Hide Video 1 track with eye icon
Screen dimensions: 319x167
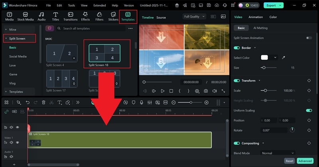coord(18,142)
